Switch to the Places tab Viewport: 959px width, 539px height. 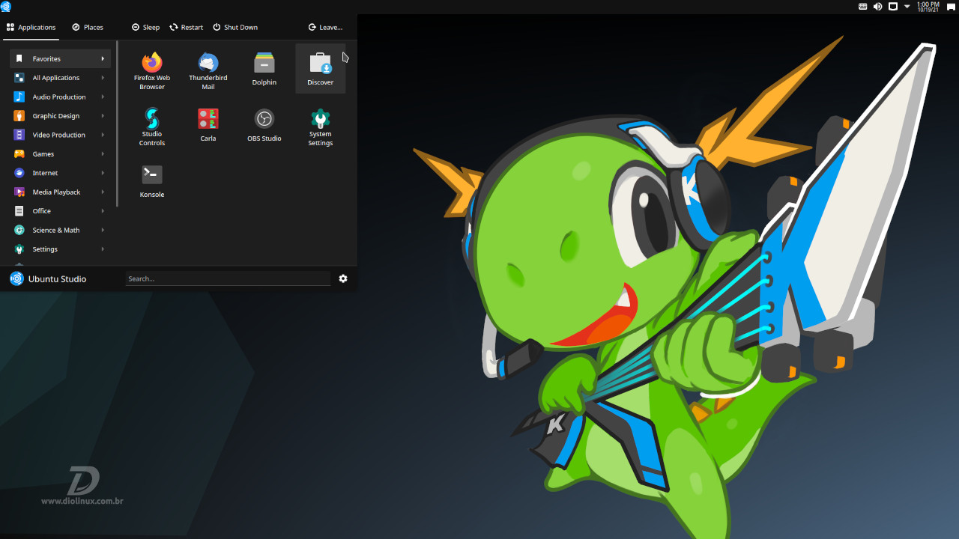tap(88, 27)
